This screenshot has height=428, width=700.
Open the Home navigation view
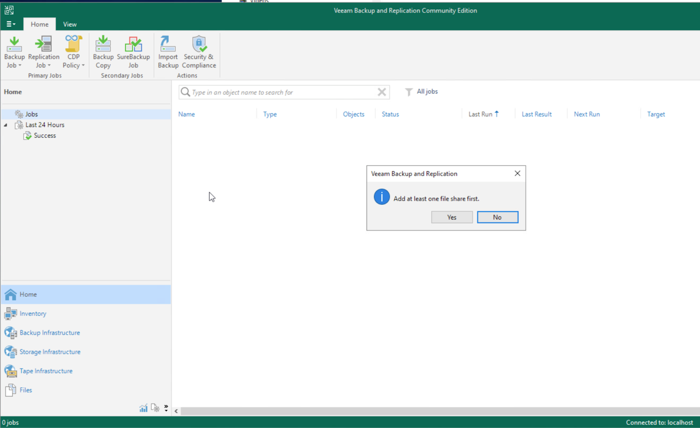point(86,295)
